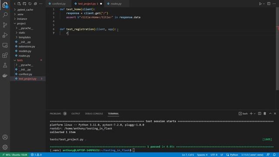This screenshot has width=279, height=157.
Task: Select the bash terminal instance
Action: pos(243,113)
